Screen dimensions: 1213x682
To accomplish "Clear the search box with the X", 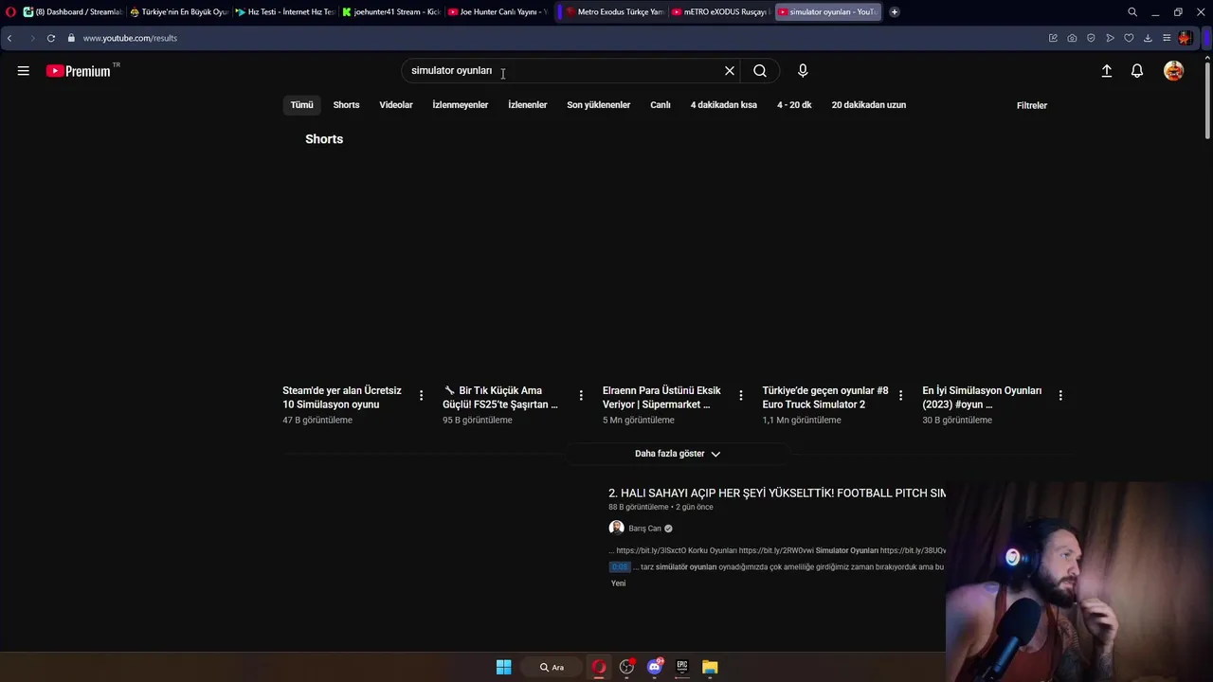I will pyautogui.click(x=730, y=71).
